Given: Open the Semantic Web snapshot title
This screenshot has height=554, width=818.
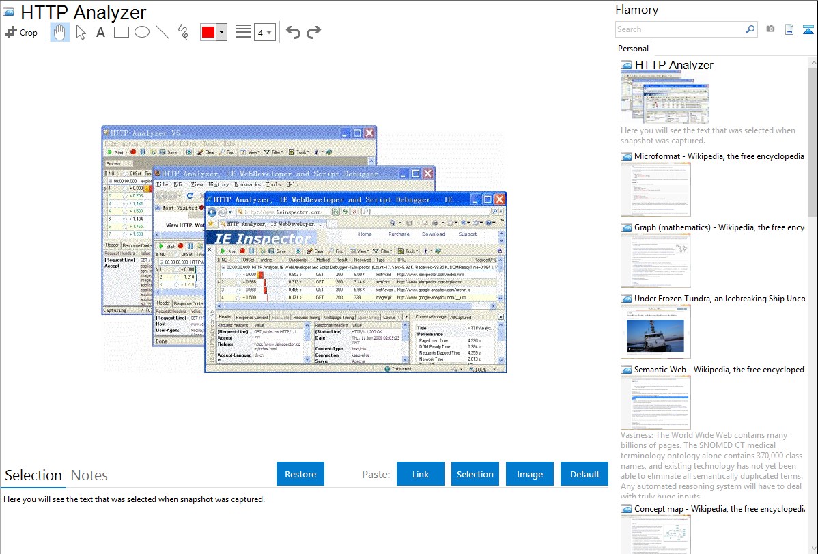Looking at the screenshot, I should 719,369.
